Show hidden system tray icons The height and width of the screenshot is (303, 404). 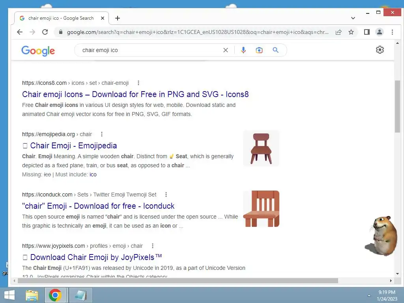point(369,296)
